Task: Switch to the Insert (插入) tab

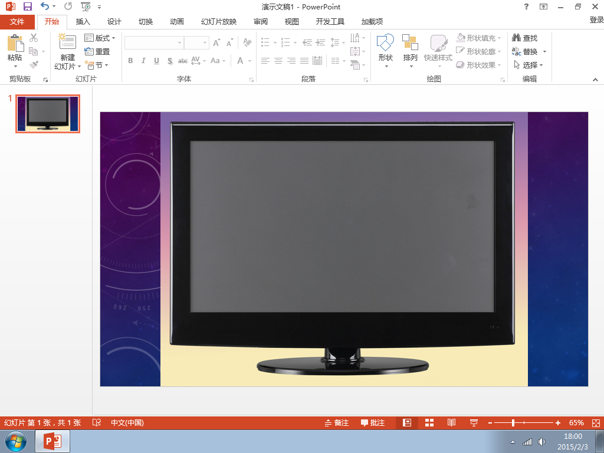Action: point(83,22)
